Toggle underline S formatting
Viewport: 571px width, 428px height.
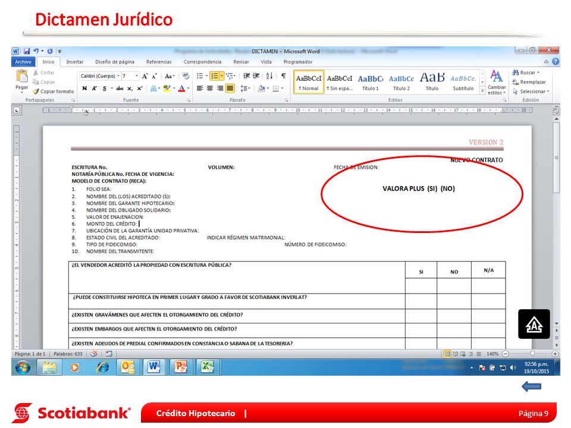coord(105,88)
